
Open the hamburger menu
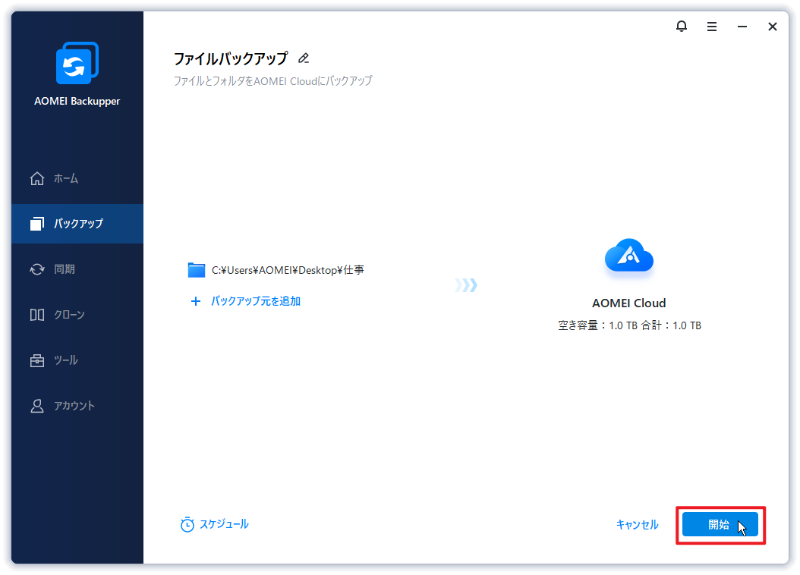click(712, 27)
